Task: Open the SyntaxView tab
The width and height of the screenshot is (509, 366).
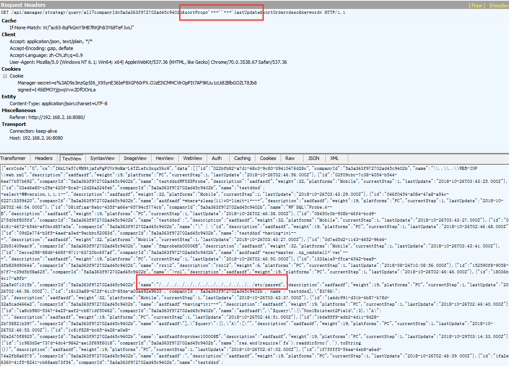Action: (102, 158)
